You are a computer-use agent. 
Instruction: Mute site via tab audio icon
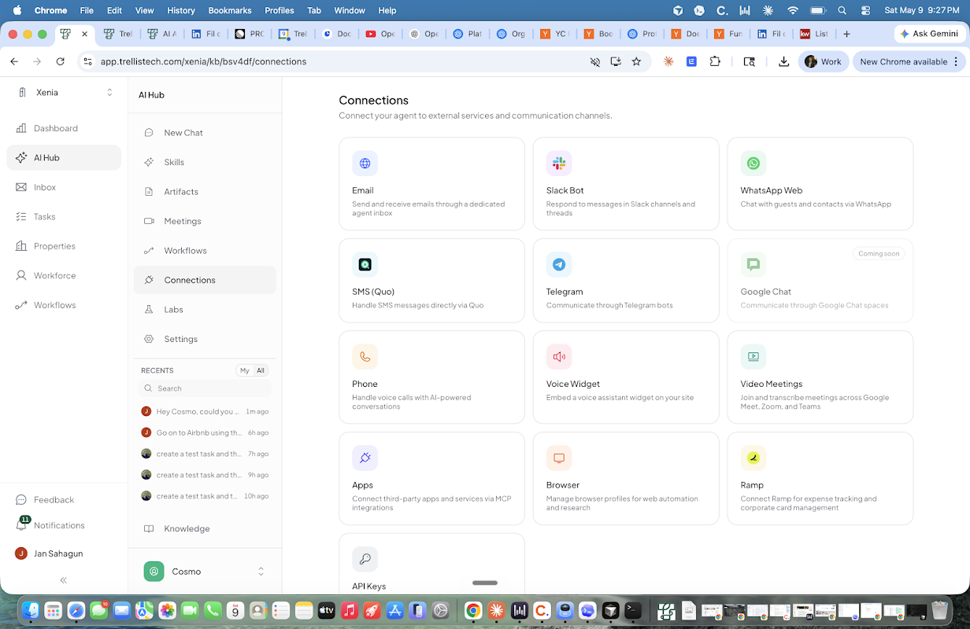coord(595,61)
